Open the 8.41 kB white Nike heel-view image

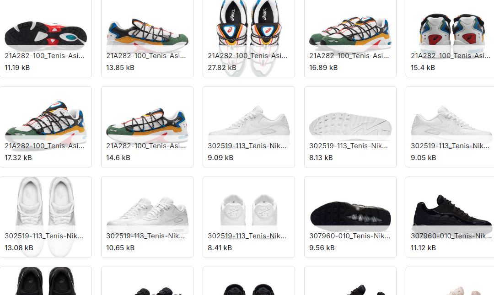point(249,217)
